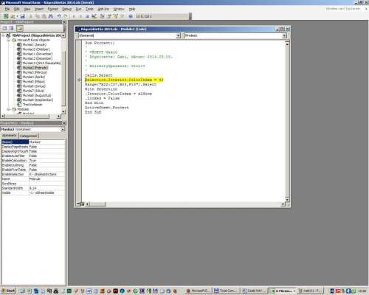Click the Visible property value
The height and width of the screenshot is (295, 369).
(47, 192)
